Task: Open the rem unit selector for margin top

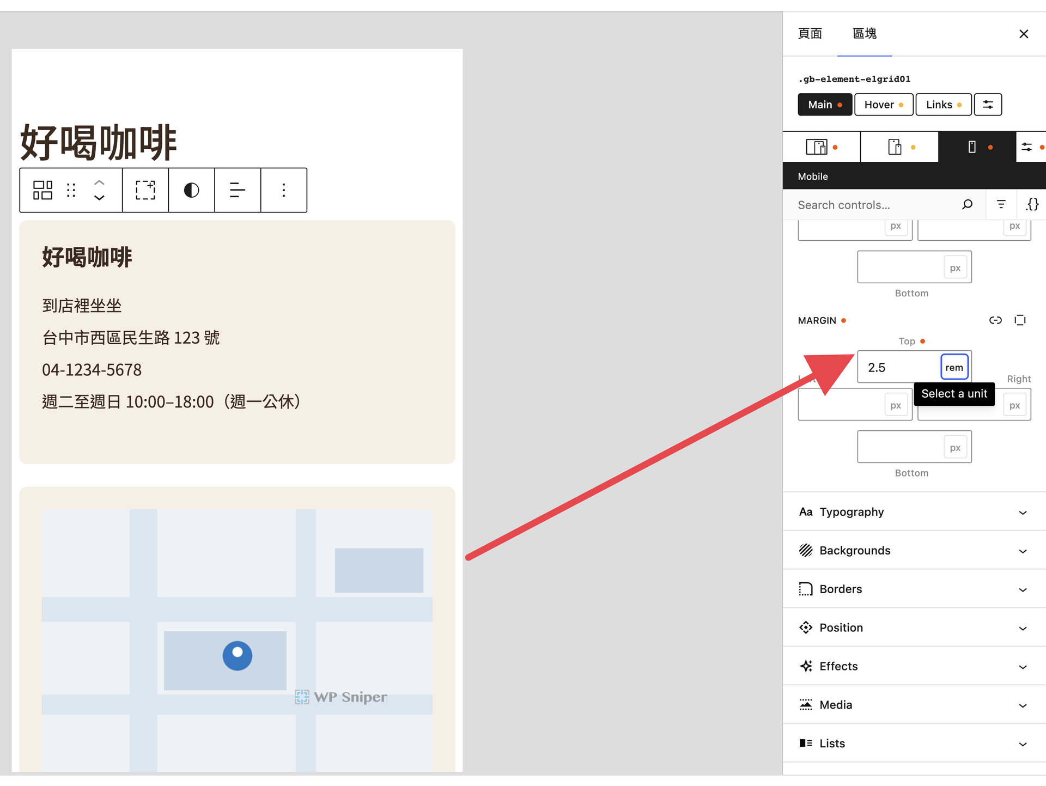Action: coord(954,367)
